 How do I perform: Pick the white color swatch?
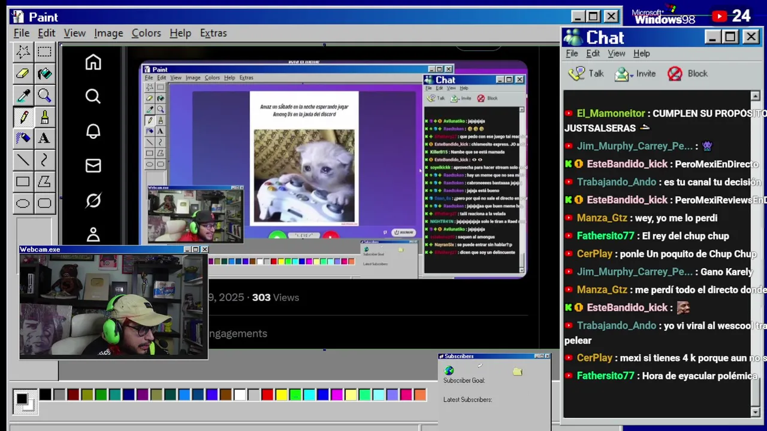(240, 394)
